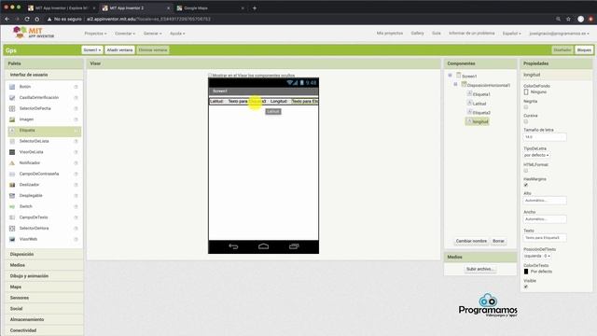Image resolution: width=597 pixels, height=336 pixels.
Task: Click the Borrar button
Action: (498, 241)
